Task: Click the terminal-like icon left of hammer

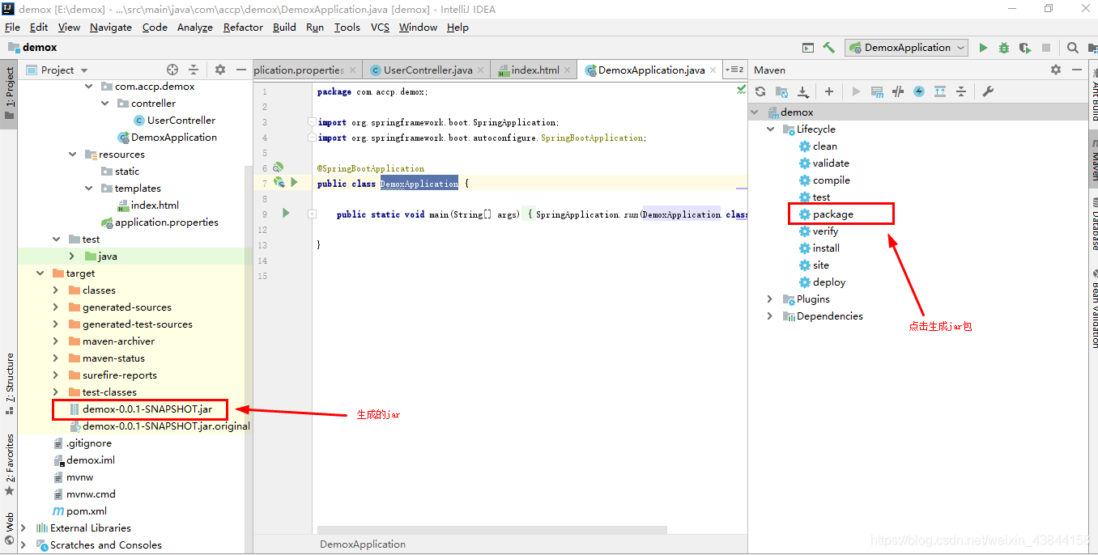Action: tap(807, 48)
